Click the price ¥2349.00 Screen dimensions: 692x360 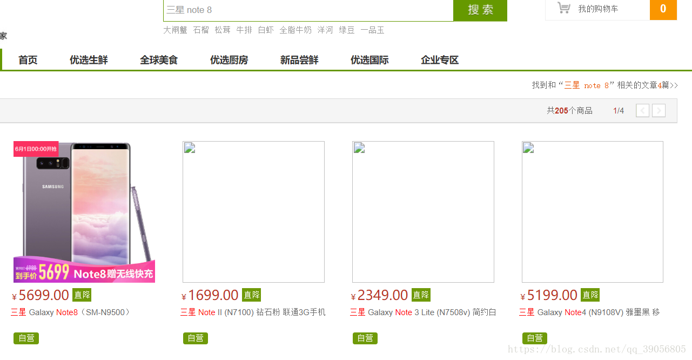(380, 295)
